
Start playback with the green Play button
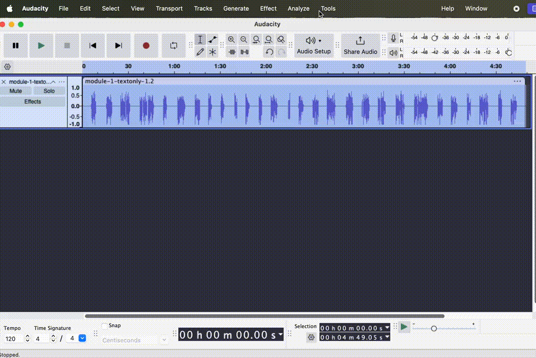(41, 46)
